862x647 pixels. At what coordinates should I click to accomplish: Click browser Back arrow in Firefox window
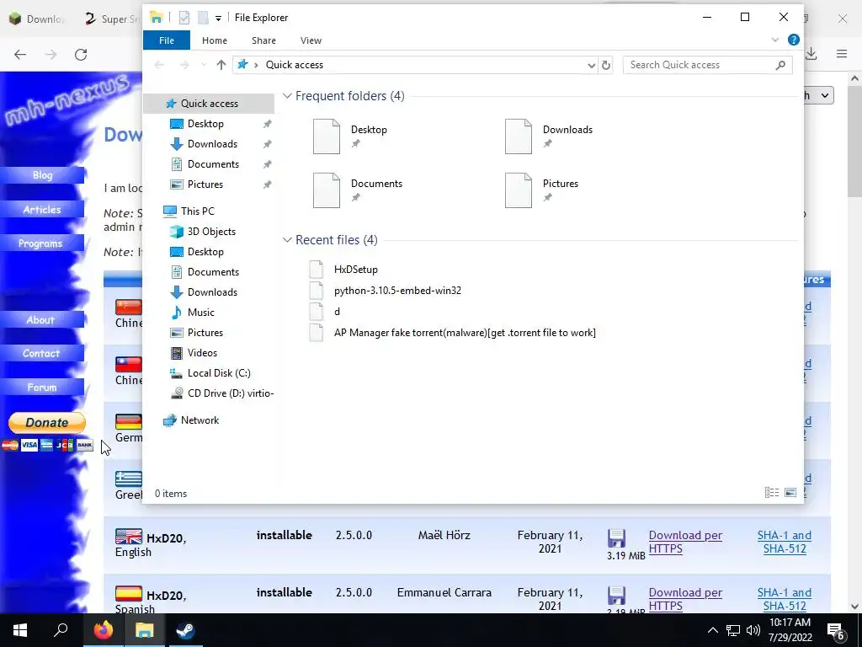point(20,55)
